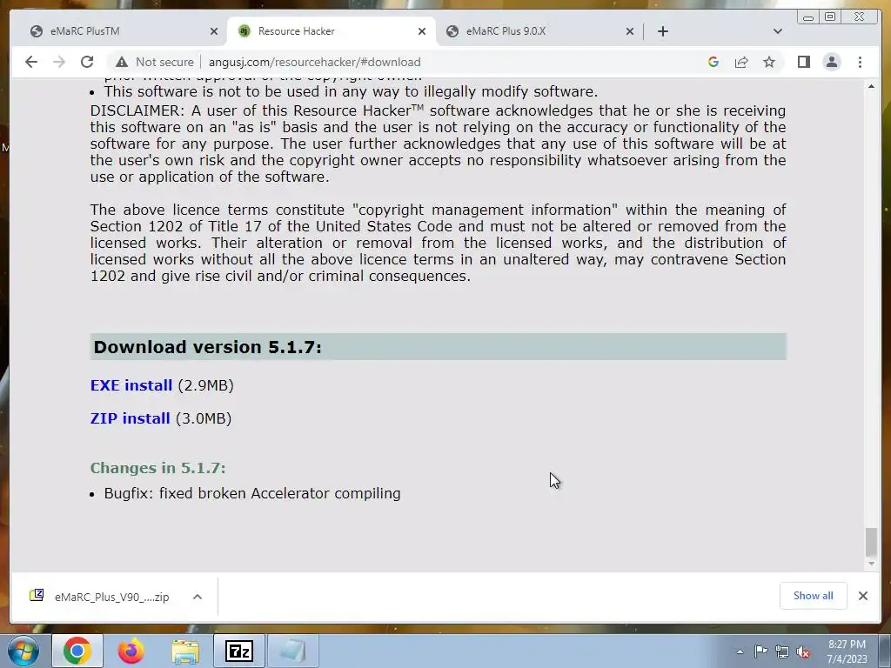This screenshot has width=891, height=668.
Task: Click the disabled forward navigation arrow
Action: (x=59, y=62)
